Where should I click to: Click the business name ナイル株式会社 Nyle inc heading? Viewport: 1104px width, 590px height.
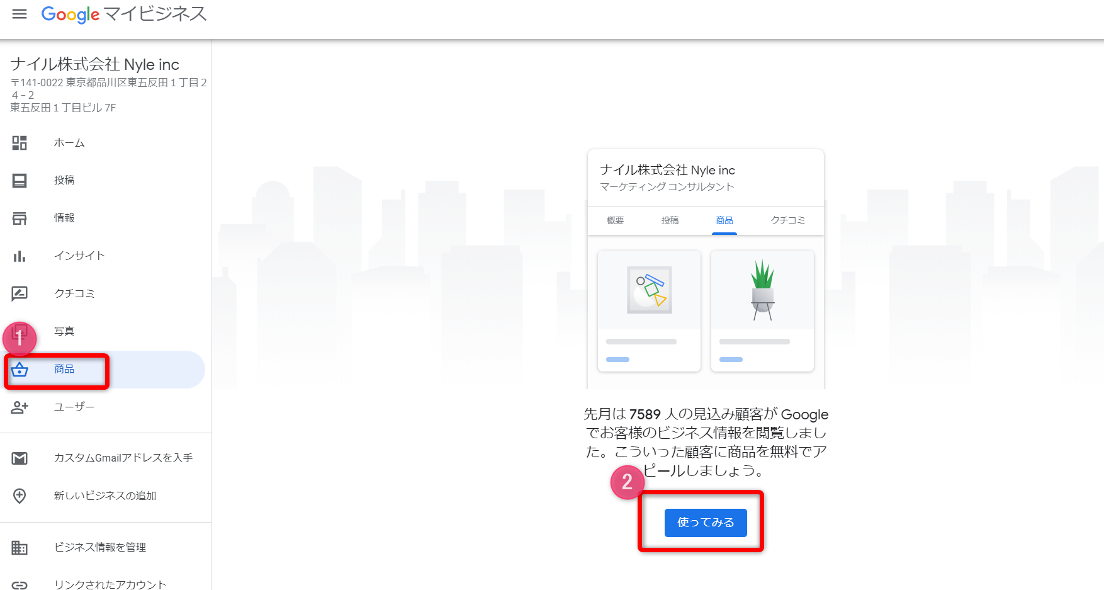[x=95, y=64]
